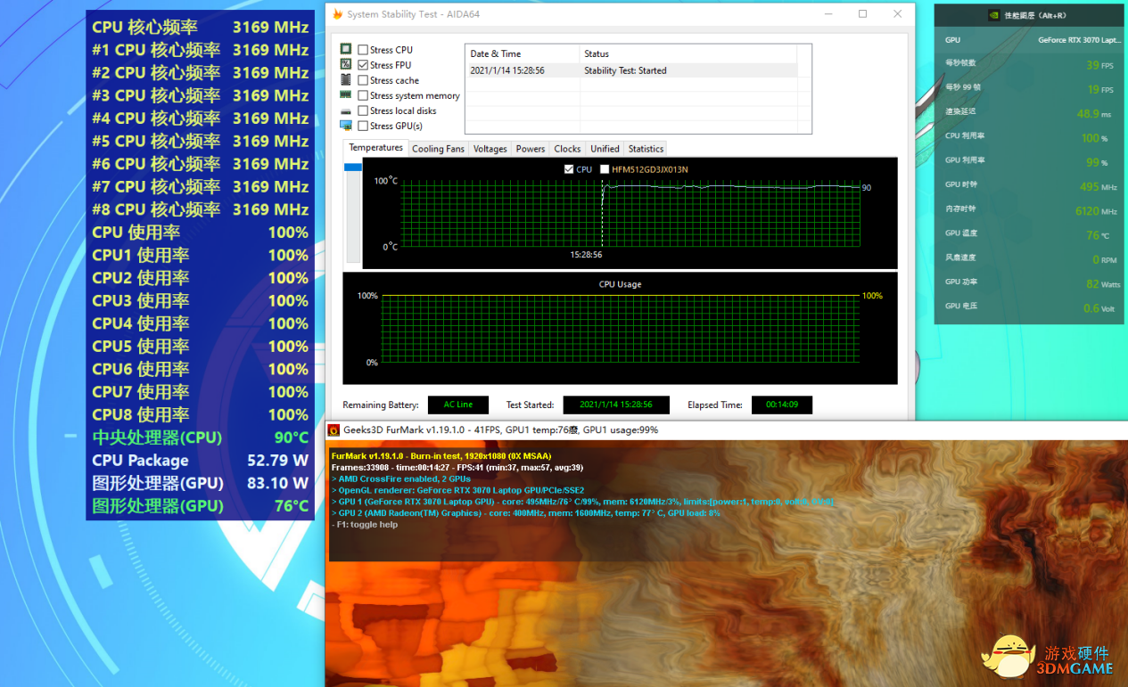Click the 'AMD CrossFire enabled, 2 GPUs' line

point(400,478)
